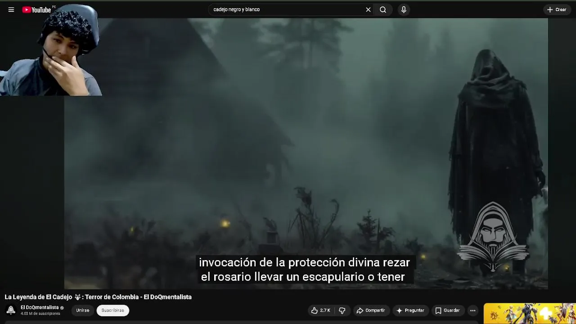Like the video with thumbs up
Screen dimensions: 576x324
[x=321, y=310]
